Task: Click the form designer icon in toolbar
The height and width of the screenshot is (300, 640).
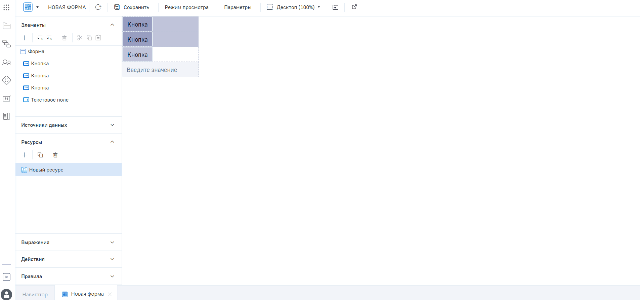Action: pos(28,7)
